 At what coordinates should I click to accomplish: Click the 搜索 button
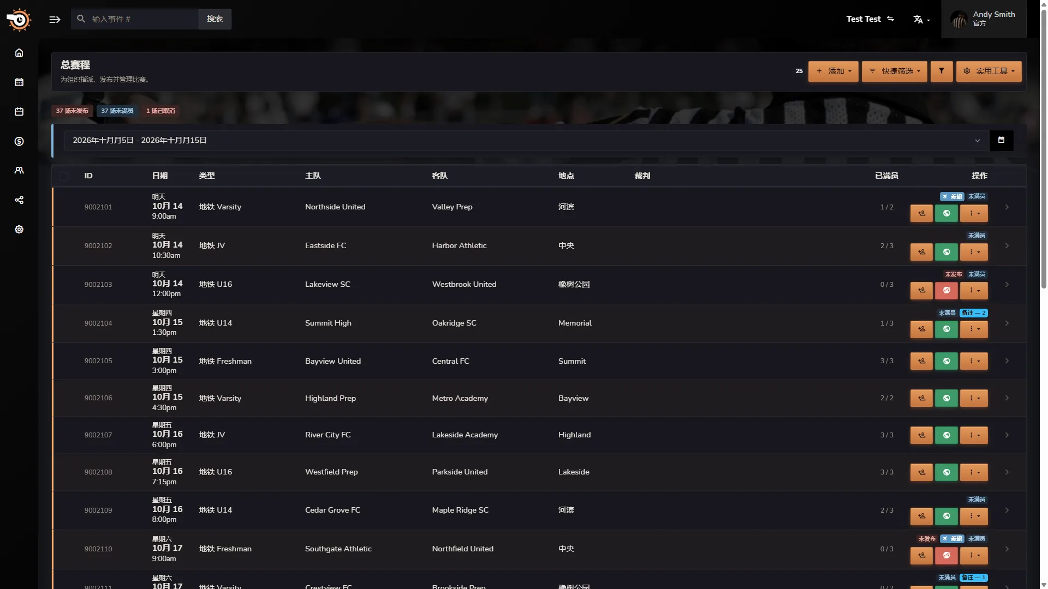click(x=215, y=19)
